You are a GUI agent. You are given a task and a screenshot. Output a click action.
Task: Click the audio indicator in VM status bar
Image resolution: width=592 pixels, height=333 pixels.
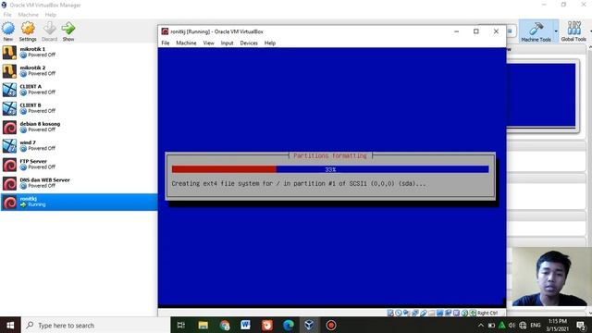406,313
